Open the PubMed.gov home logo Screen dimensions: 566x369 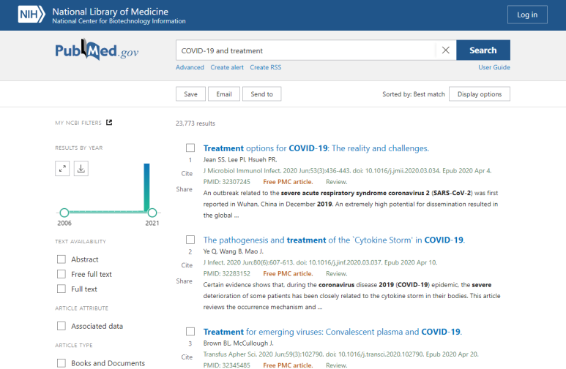coord(97,50)
